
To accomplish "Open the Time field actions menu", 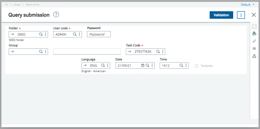I will [186, 65].
